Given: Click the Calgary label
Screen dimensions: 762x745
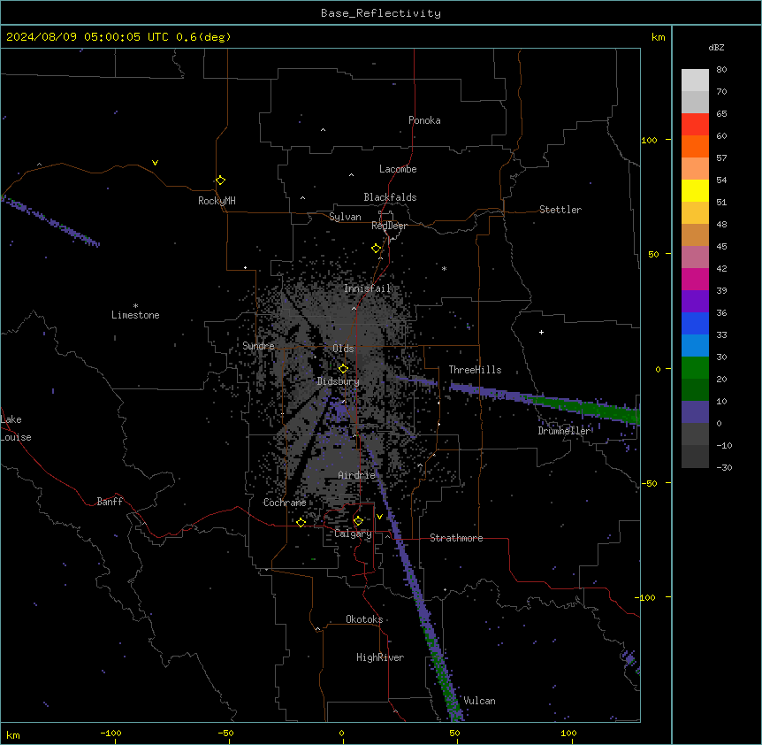Looking at the screenshot, I should 353,534.
